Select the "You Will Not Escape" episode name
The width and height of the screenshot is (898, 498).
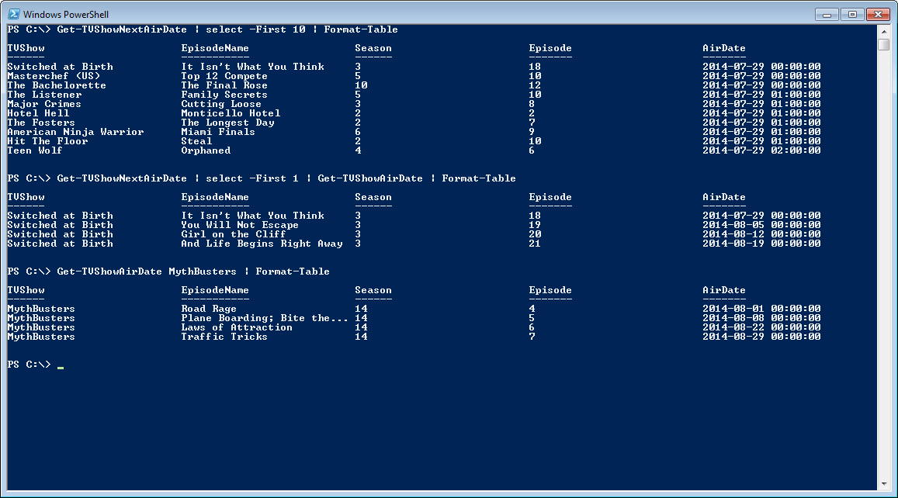click(240, 225)
